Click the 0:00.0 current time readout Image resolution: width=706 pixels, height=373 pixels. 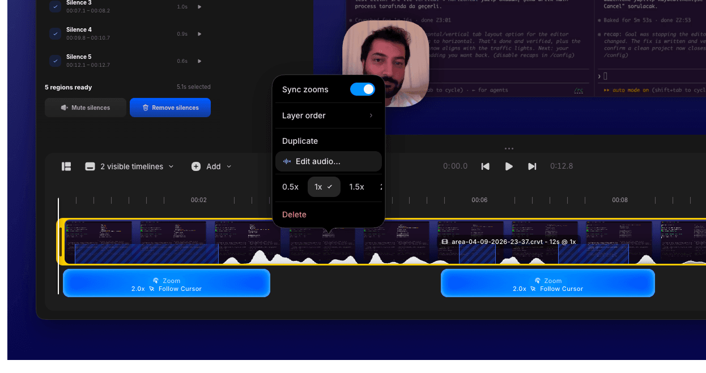tap(456, 166)
